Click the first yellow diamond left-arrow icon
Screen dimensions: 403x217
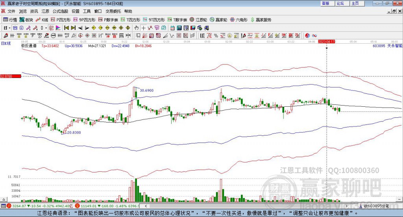(94, 28)
